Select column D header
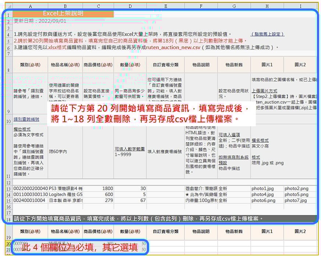This screenshot has width=321, height=258. click(x=130, y=6)
